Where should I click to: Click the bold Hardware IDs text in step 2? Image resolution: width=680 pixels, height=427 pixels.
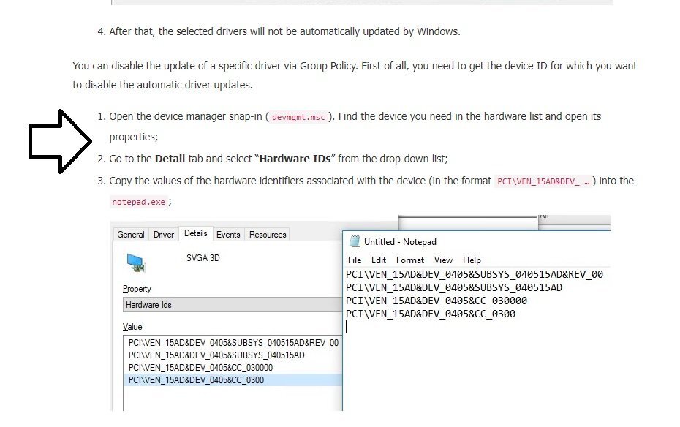point(295,159)
